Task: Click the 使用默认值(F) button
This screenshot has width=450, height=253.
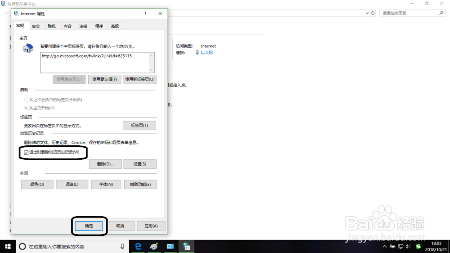Action: point(105,79)
